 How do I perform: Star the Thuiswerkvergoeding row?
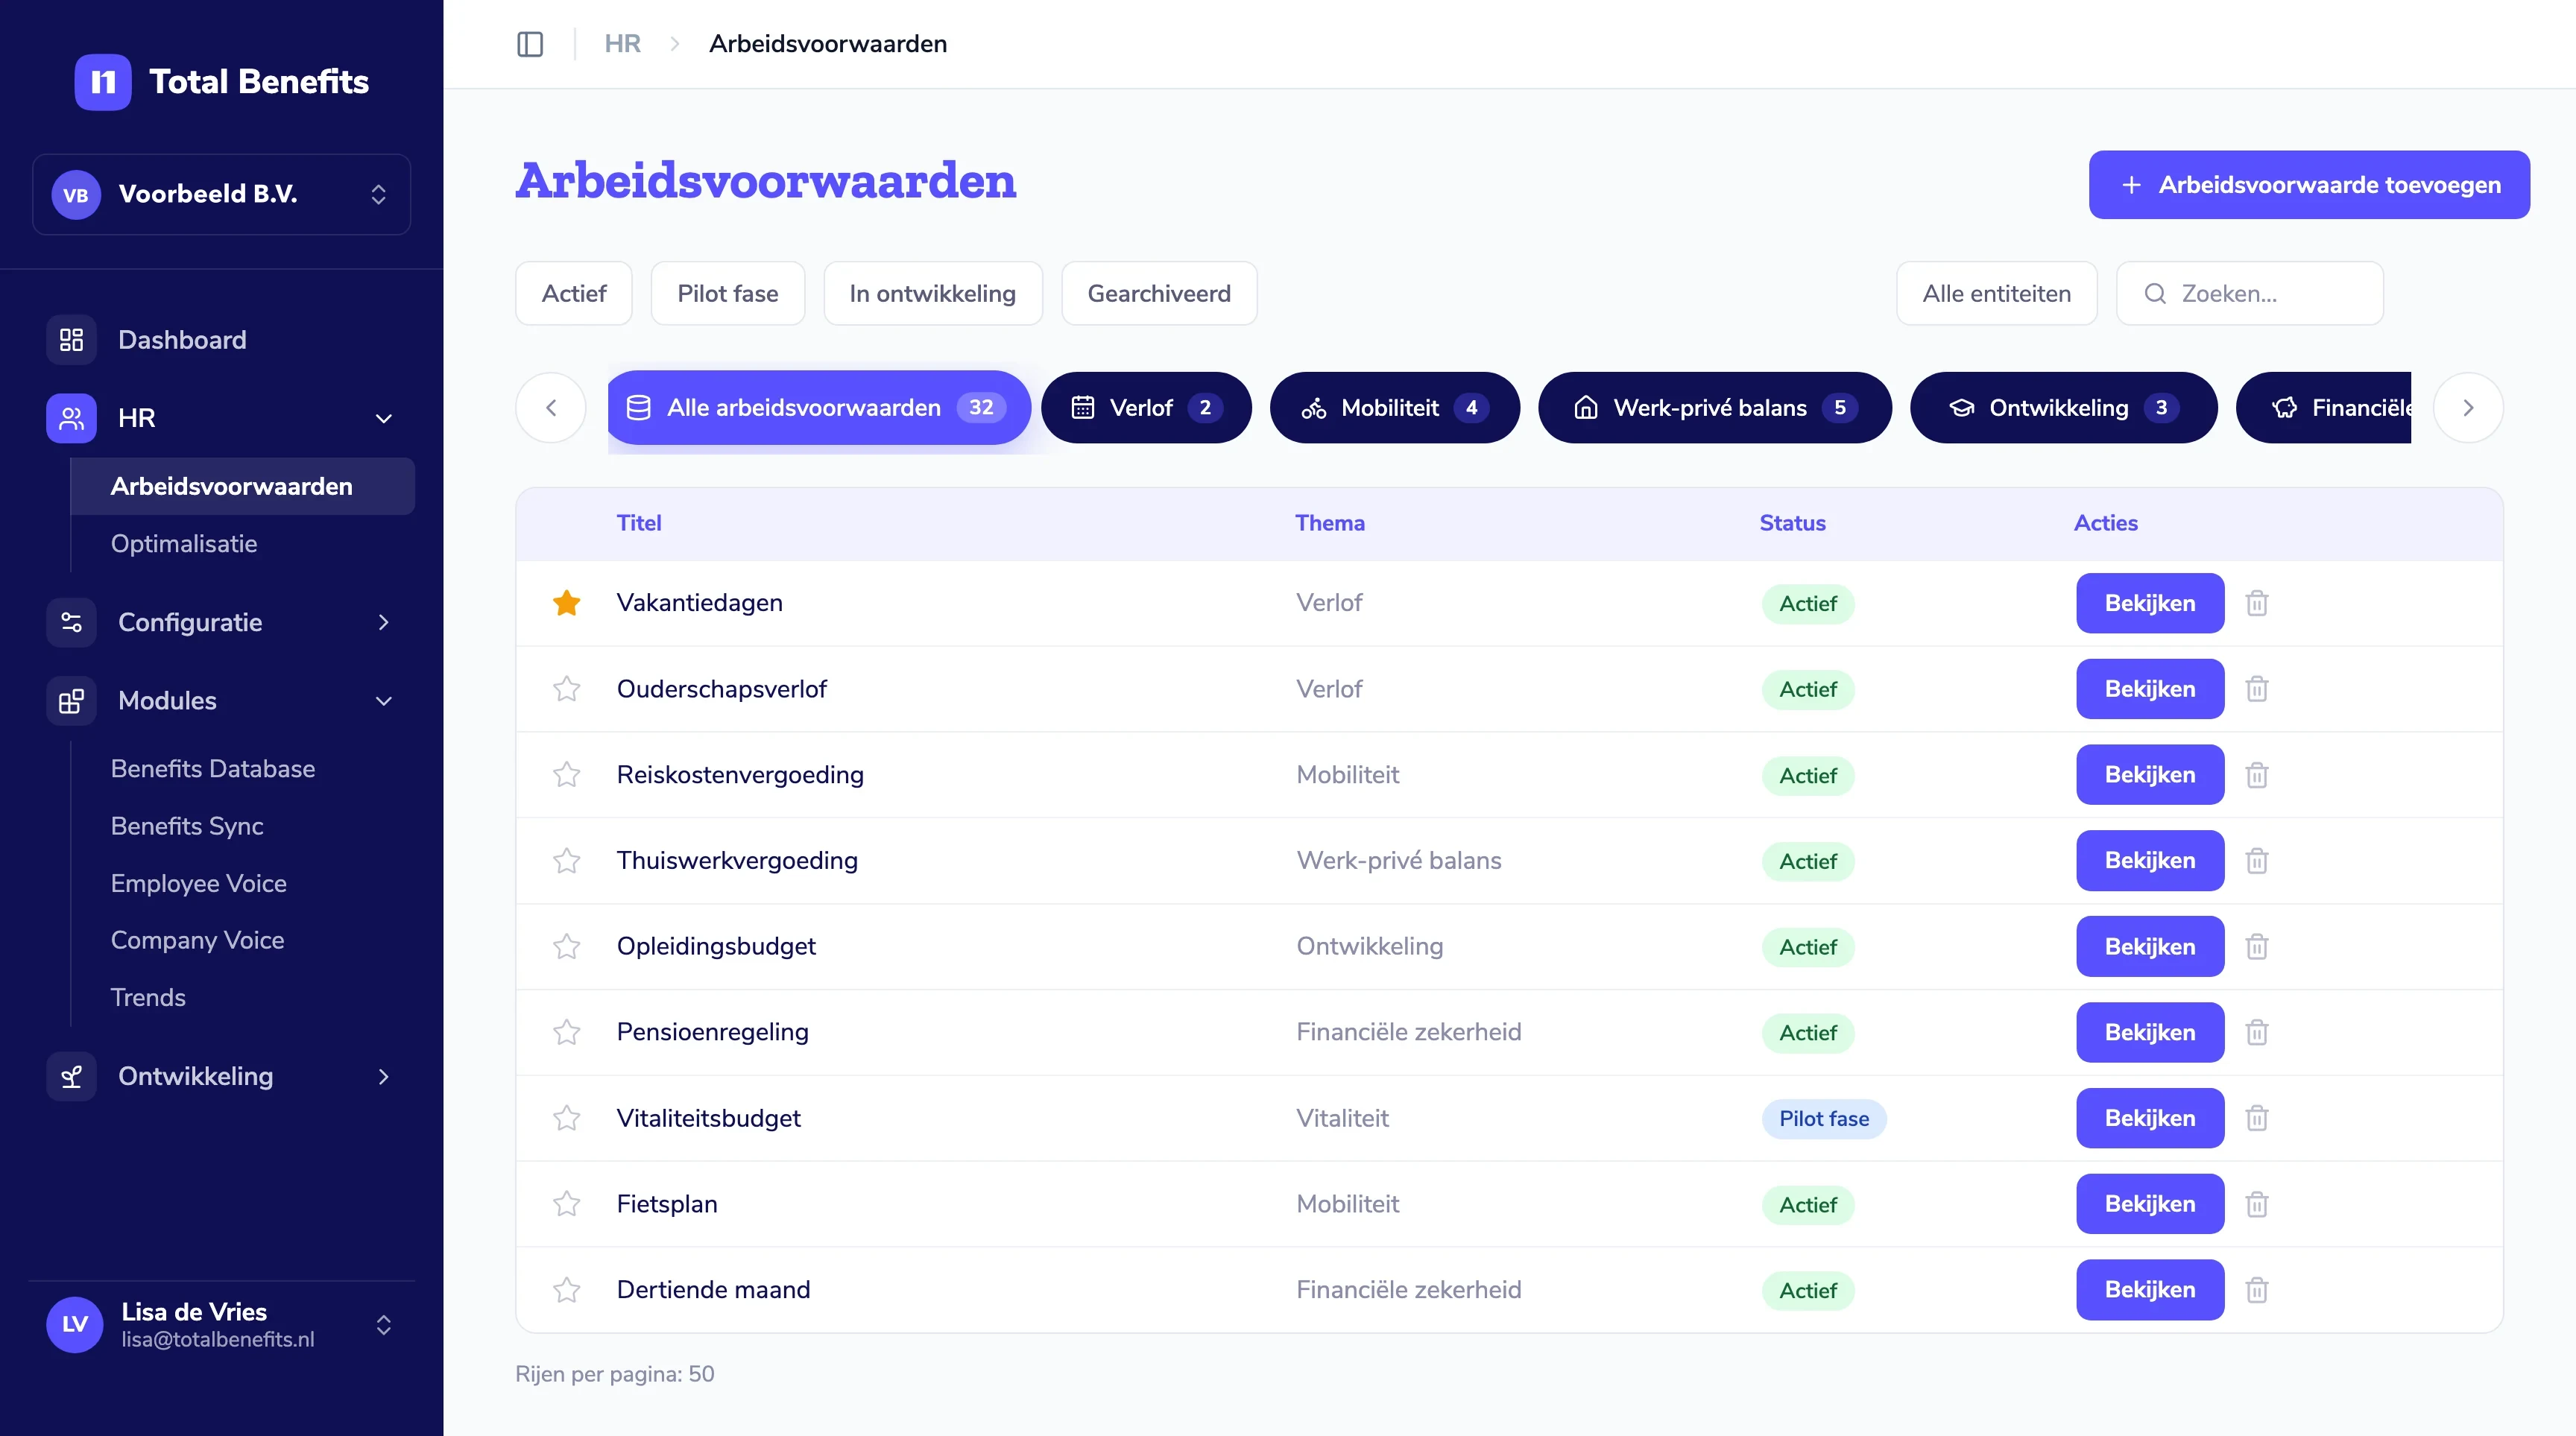pos(567,861)
